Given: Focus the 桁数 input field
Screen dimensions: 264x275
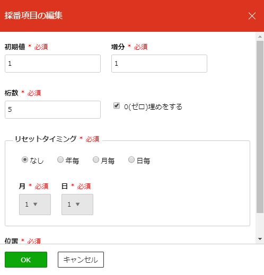Looking at the screenshot, I should pyautogui.click(x=52, y=110).
